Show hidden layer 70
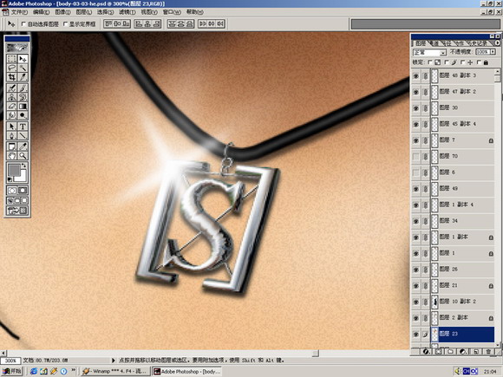The height and width of the screenshot is (377, 503). (x=416, y=157)
